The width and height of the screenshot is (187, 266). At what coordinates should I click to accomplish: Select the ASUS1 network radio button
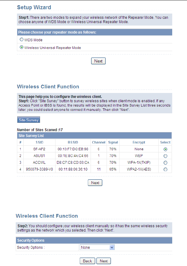(x=165, y=156)
